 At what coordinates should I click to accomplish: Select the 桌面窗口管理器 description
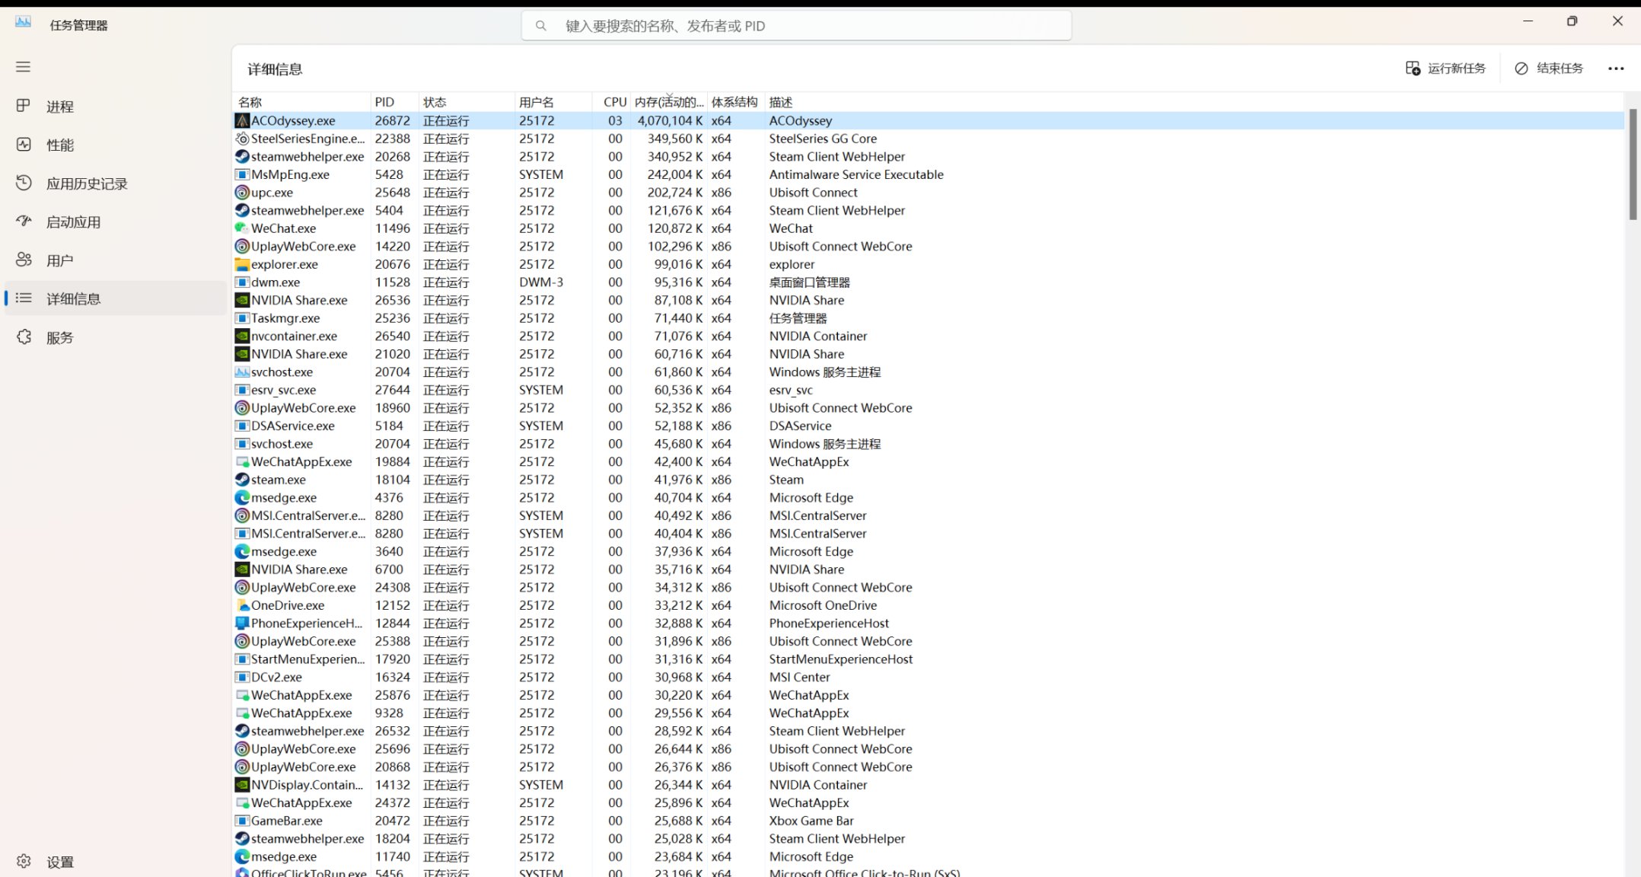809,282
